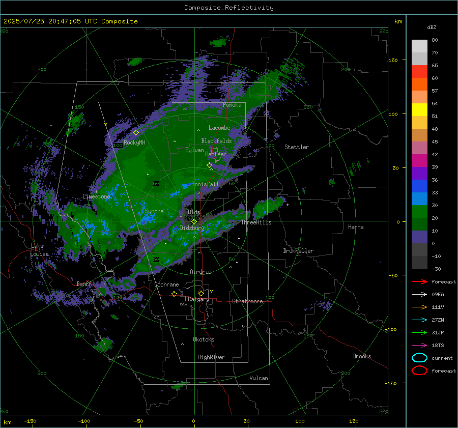Click the RockyMH label
The height and width of the screenshot is (428, 458).
(134, 142)
